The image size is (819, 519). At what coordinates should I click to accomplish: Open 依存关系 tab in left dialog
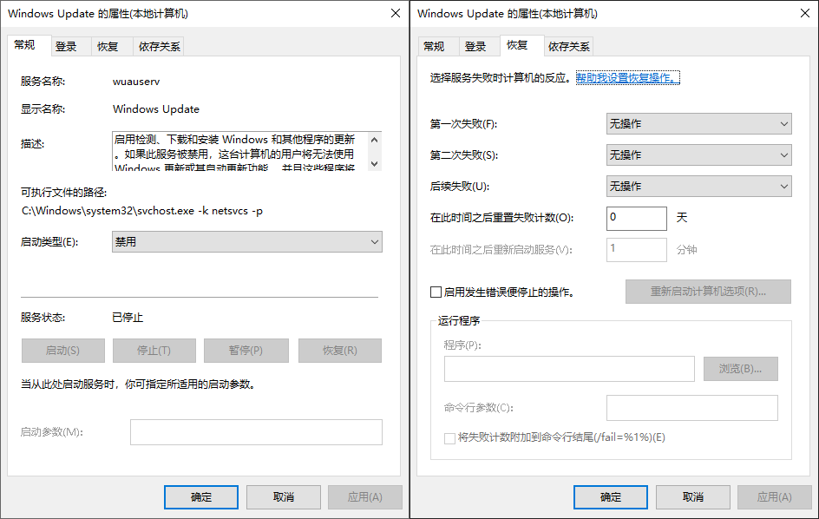pos(160,47)
